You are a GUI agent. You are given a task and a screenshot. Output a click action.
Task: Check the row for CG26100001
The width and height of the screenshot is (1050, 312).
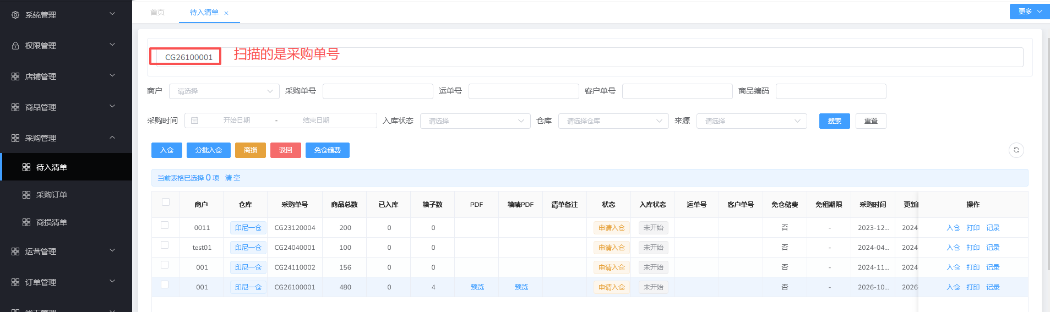coord(165,284)
